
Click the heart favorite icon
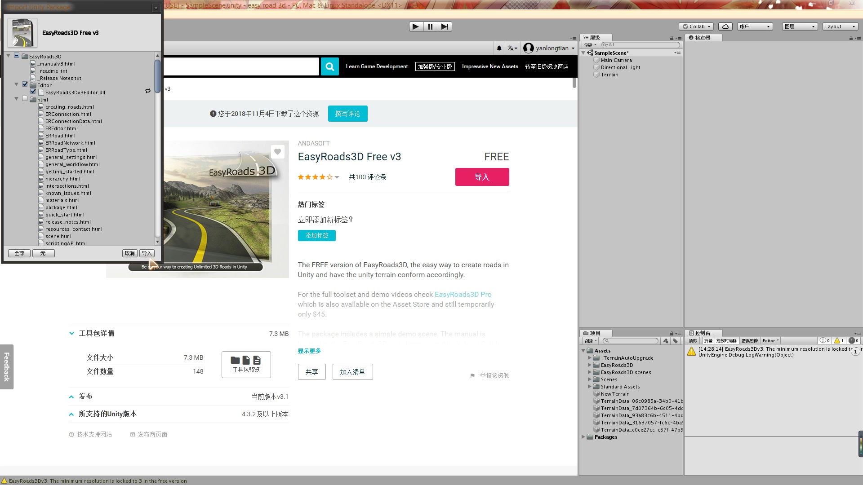point(277,152)
